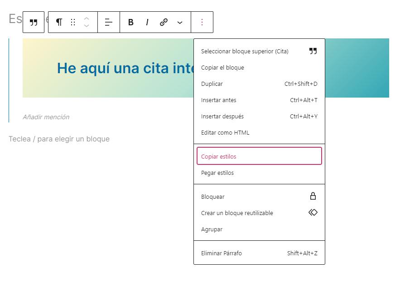
Task: Toggle bold formatting
Action: (x=131, y=22)
